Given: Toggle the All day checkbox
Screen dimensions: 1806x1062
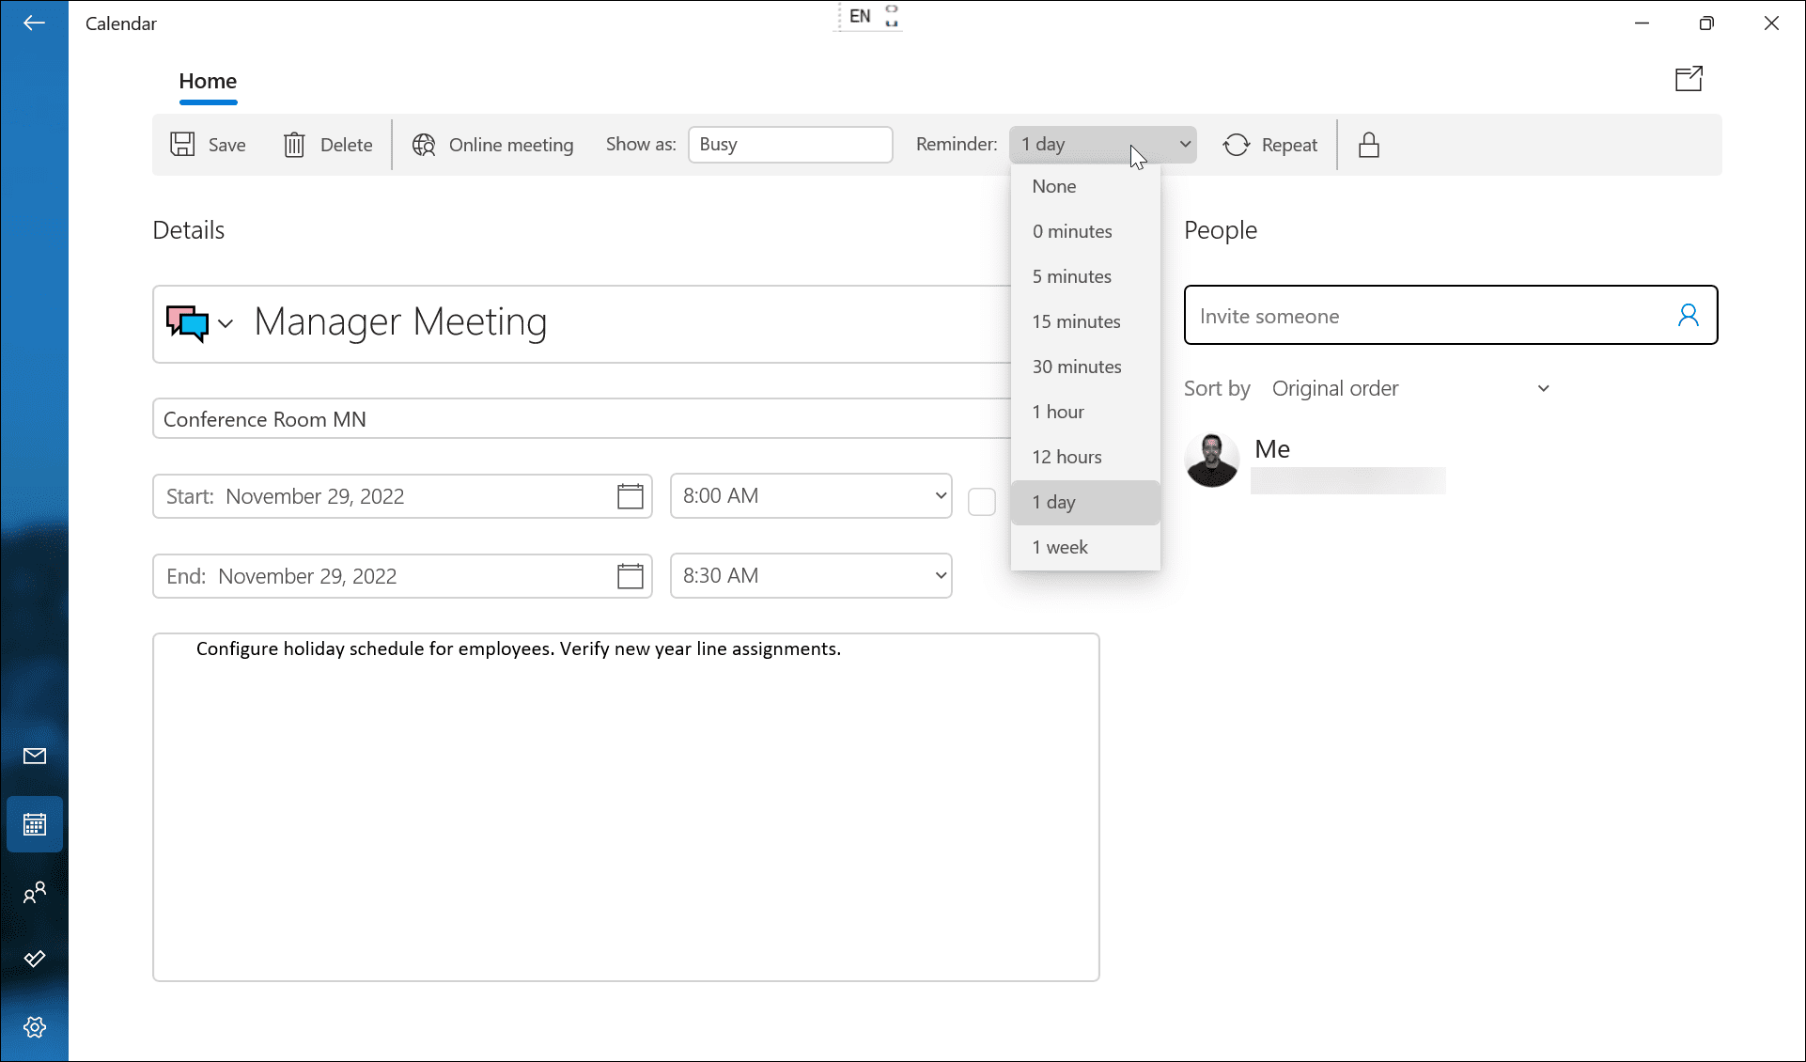Looking at the screenshot, I should pos(981,502).
